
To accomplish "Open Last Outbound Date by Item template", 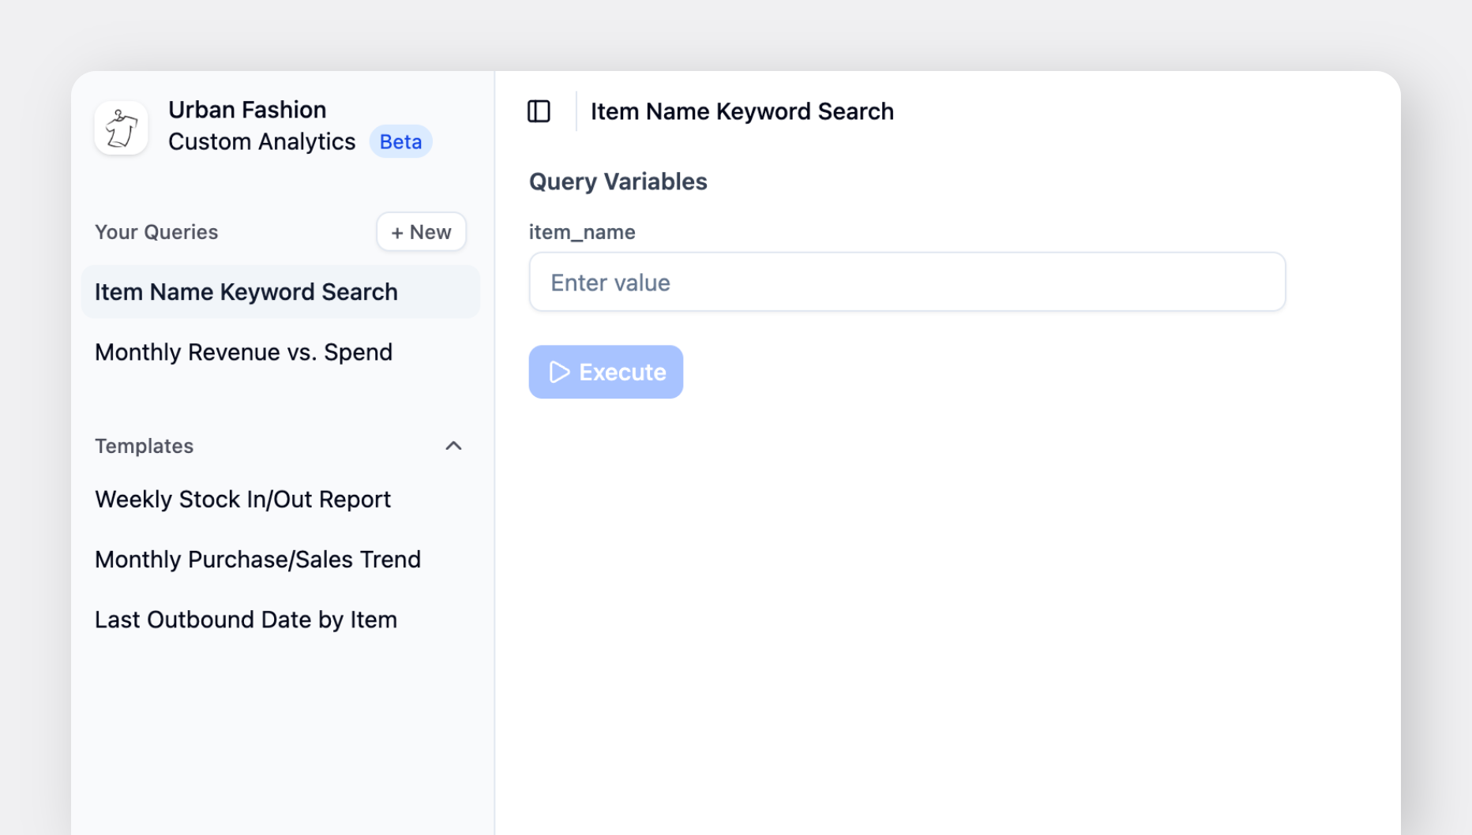I will (x=246, y=620).
